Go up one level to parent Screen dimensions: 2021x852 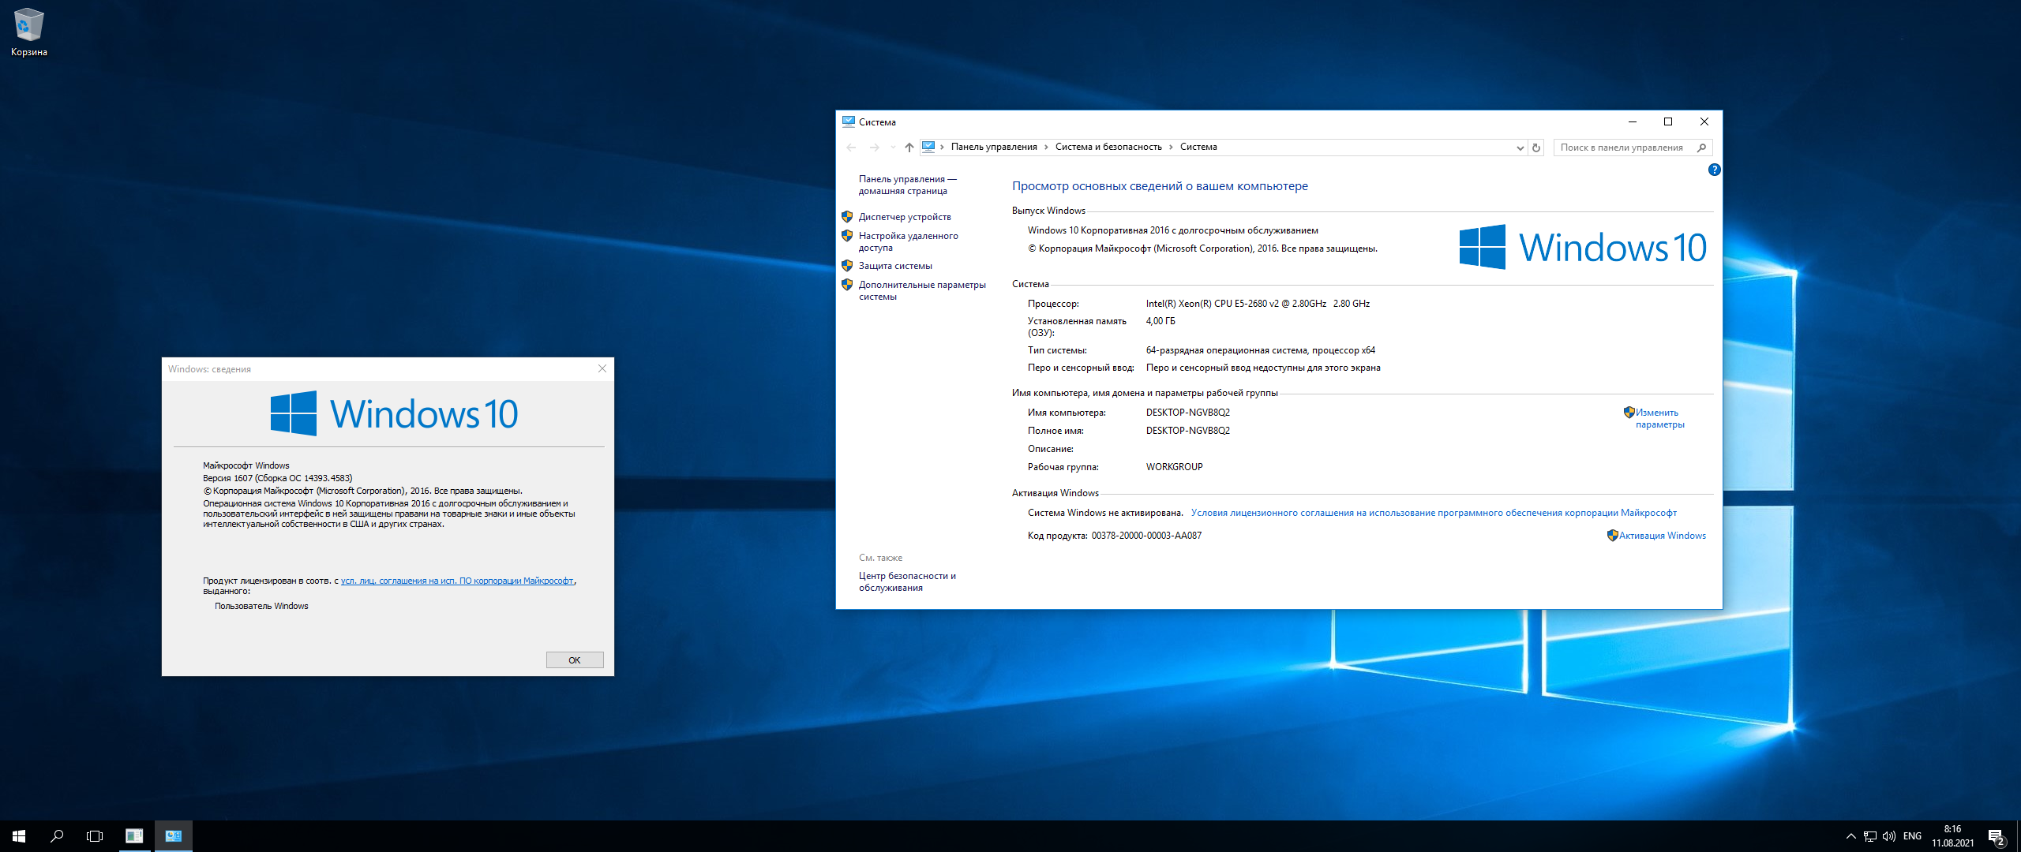pos(909,148)
